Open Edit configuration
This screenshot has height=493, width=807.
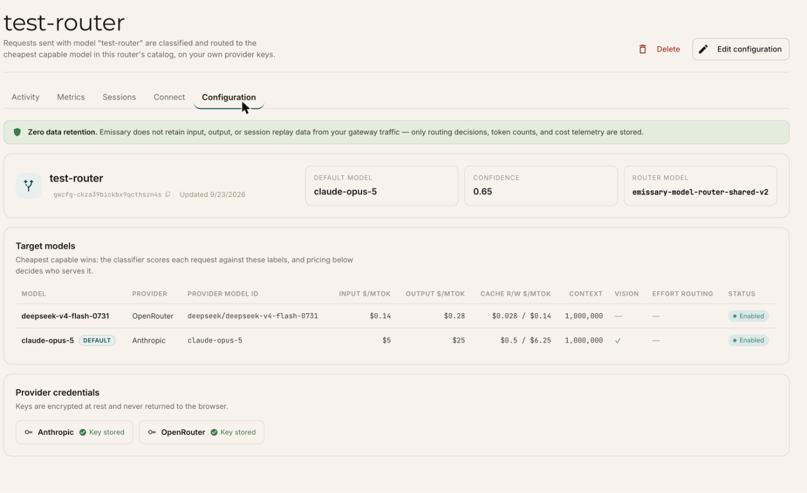741,50
